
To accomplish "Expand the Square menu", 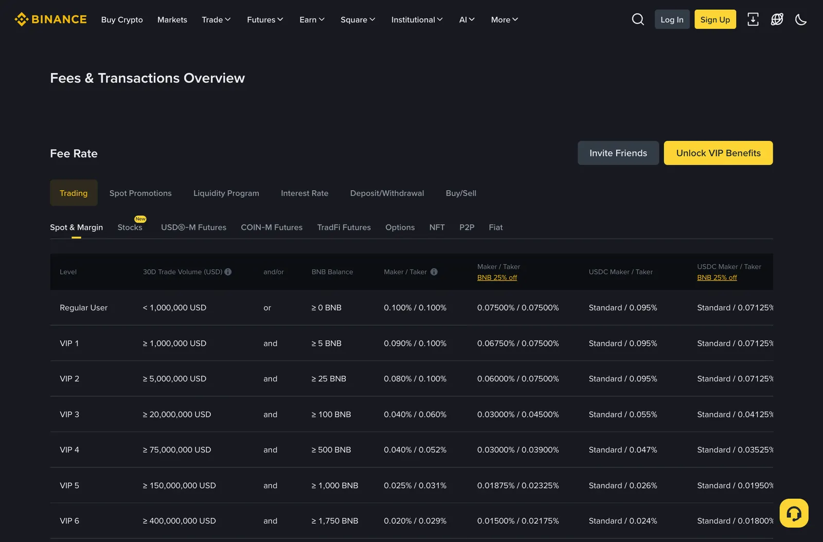I will pyautogui.click(x=358, y=20).
